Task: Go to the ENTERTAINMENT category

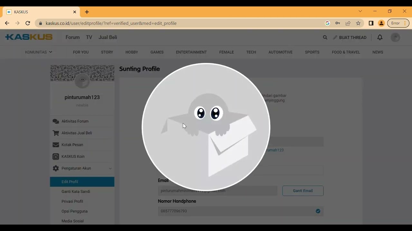Action: 191,52
